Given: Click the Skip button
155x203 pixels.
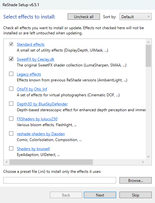Looking at the screenshot, I should click(x=136, y=195).
